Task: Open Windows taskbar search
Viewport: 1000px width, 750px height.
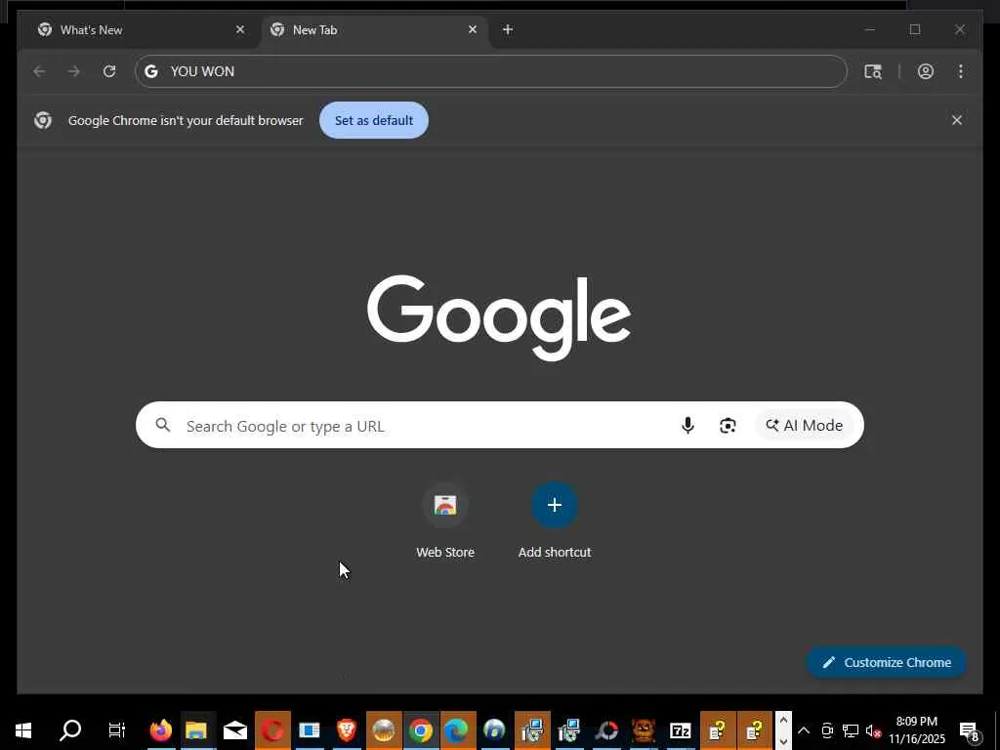Action: click(x=70, y=730)
